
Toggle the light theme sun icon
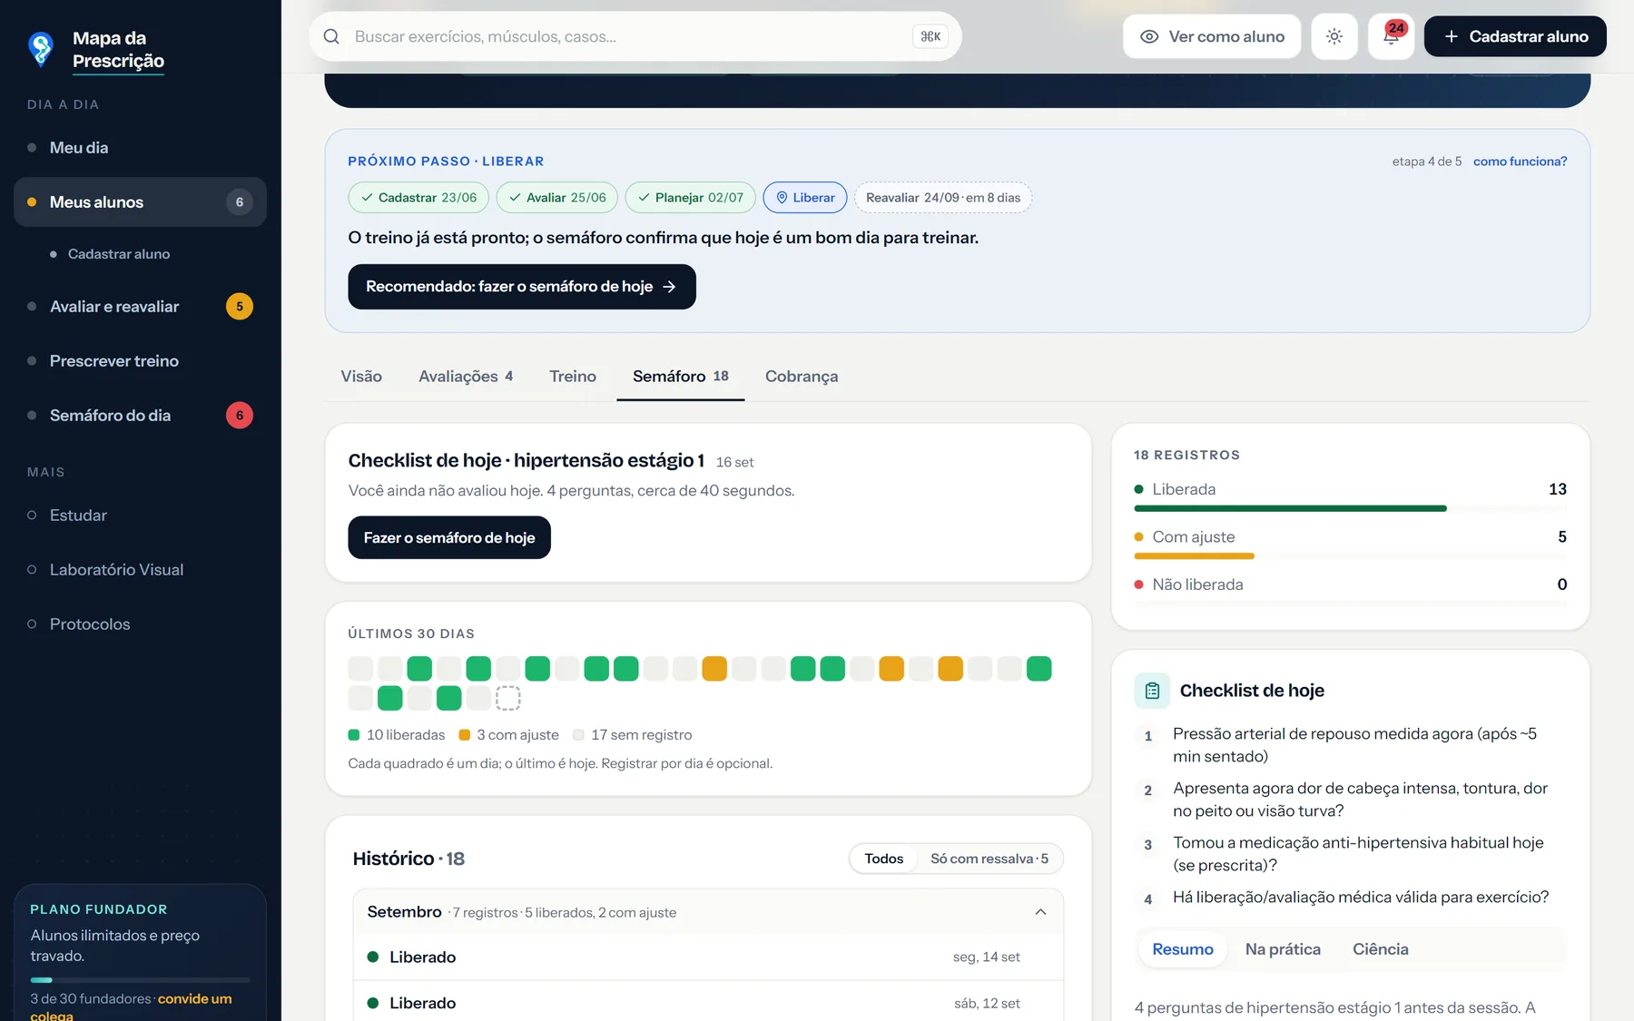click(1334, 36)
